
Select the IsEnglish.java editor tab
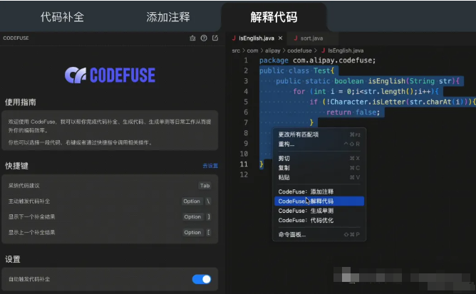coord(257,38)
